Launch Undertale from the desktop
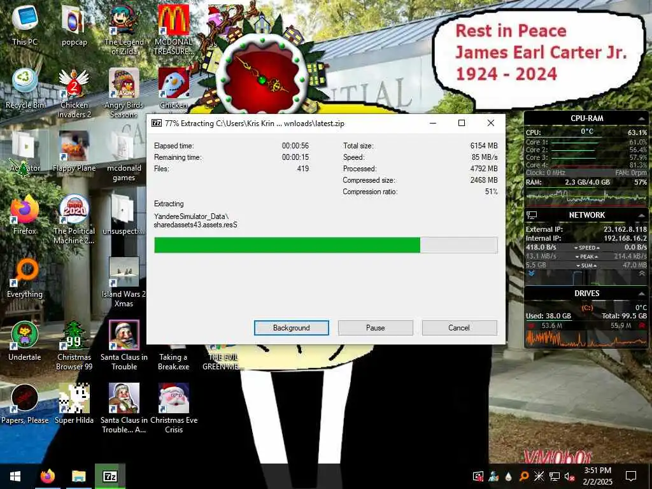This screenshot has width=652, height=489. coord(25,341)
